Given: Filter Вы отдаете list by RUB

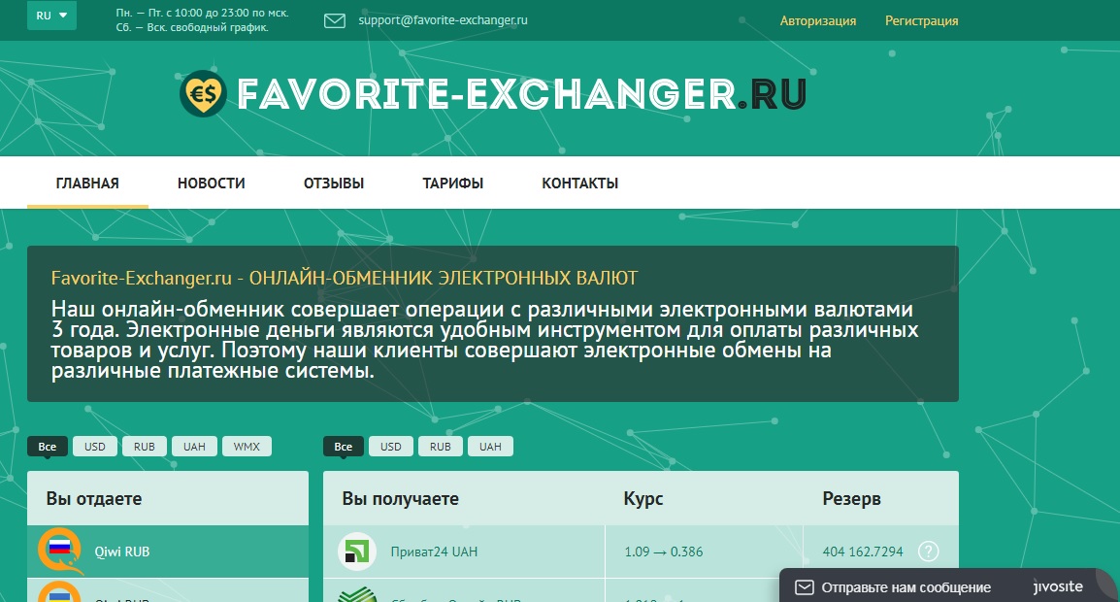Looking at the screenshot, I should pos(145,446).
